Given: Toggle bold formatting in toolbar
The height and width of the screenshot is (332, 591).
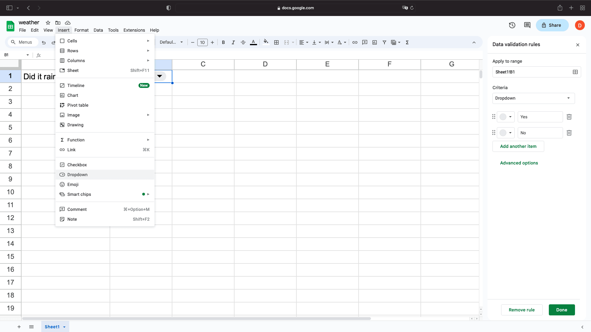Looking at the screenshot, I should pos(223,42).
